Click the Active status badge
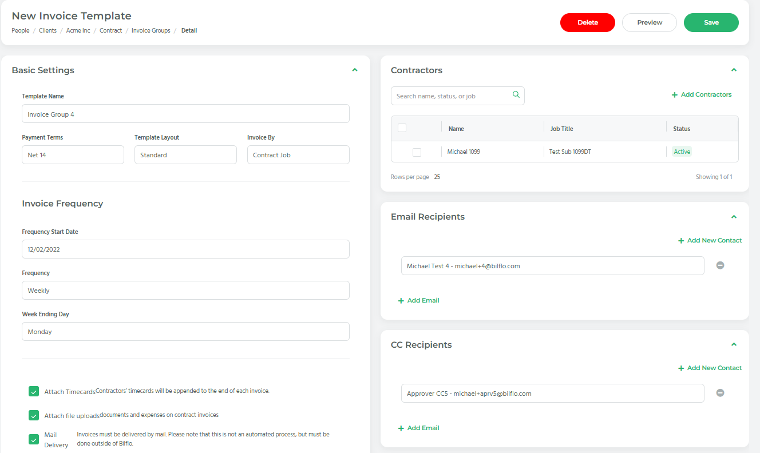The height and width of the screenshot is (453, 760). point(682,152)
